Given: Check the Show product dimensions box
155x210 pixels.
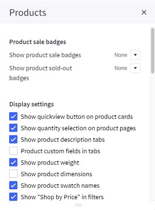Looking at the screenshot, I should click(13, 174).
